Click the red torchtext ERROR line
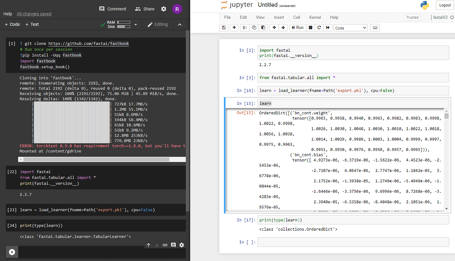Screen dimensions: 455x261 click(103, 146)
